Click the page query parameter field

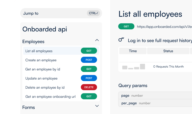(x=155, y=96)
